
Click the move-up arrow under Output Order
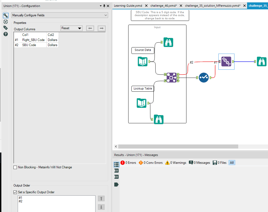point(101,198)
